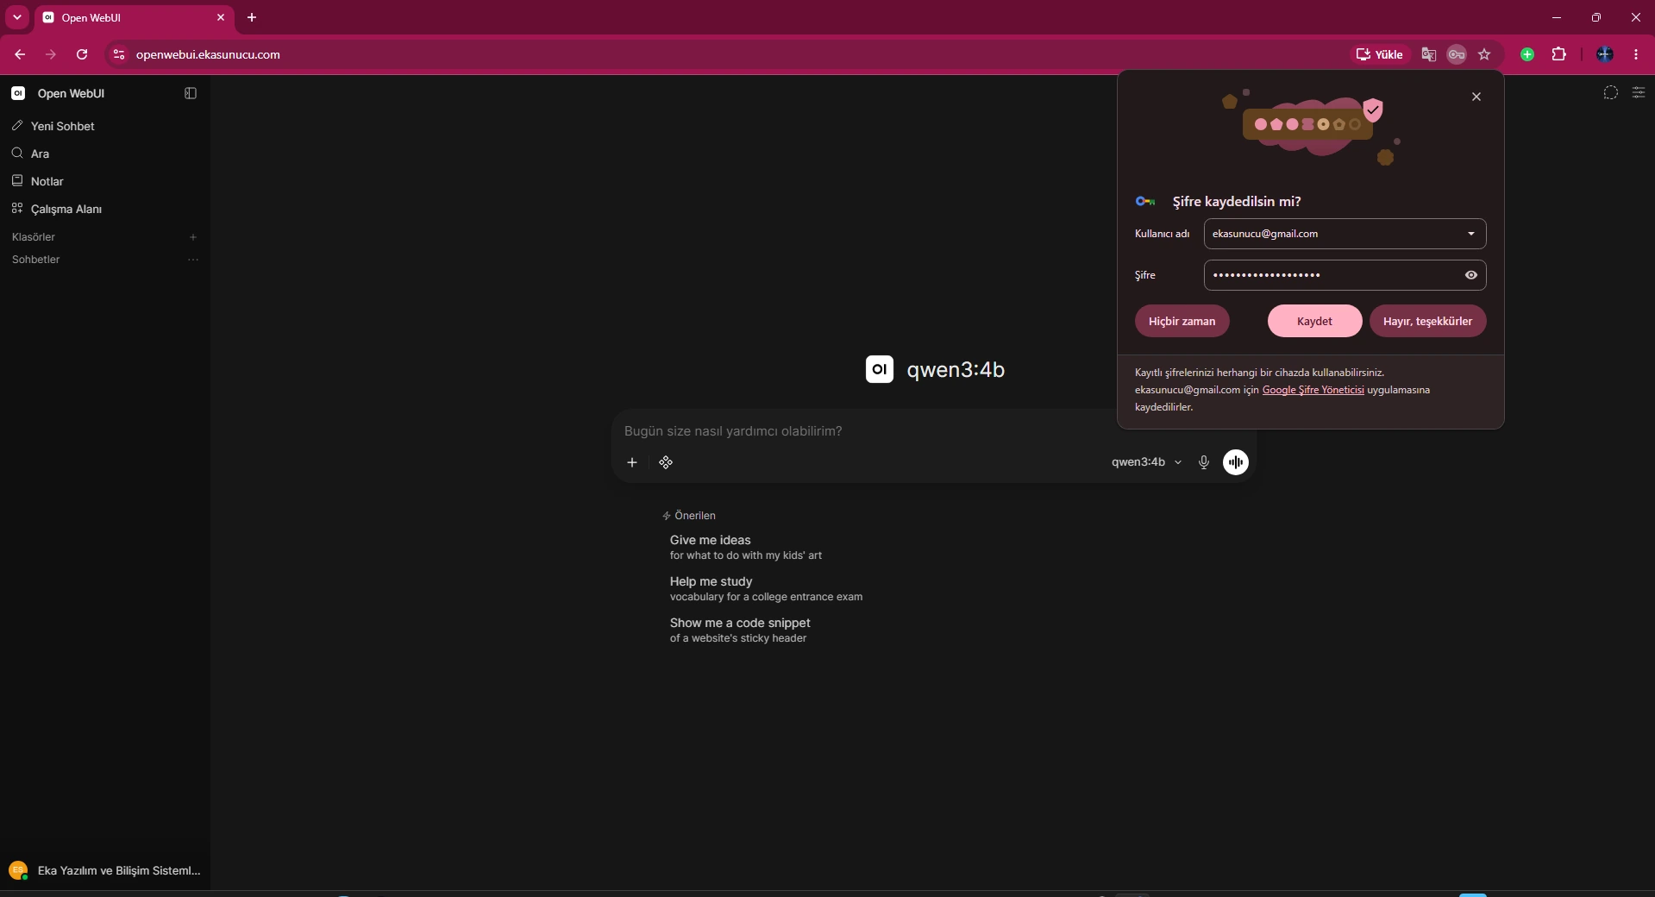Collapse the Open WebUI sidebar panel
1655x897 pixels.
pyautogui.click(x=191, y=93)
